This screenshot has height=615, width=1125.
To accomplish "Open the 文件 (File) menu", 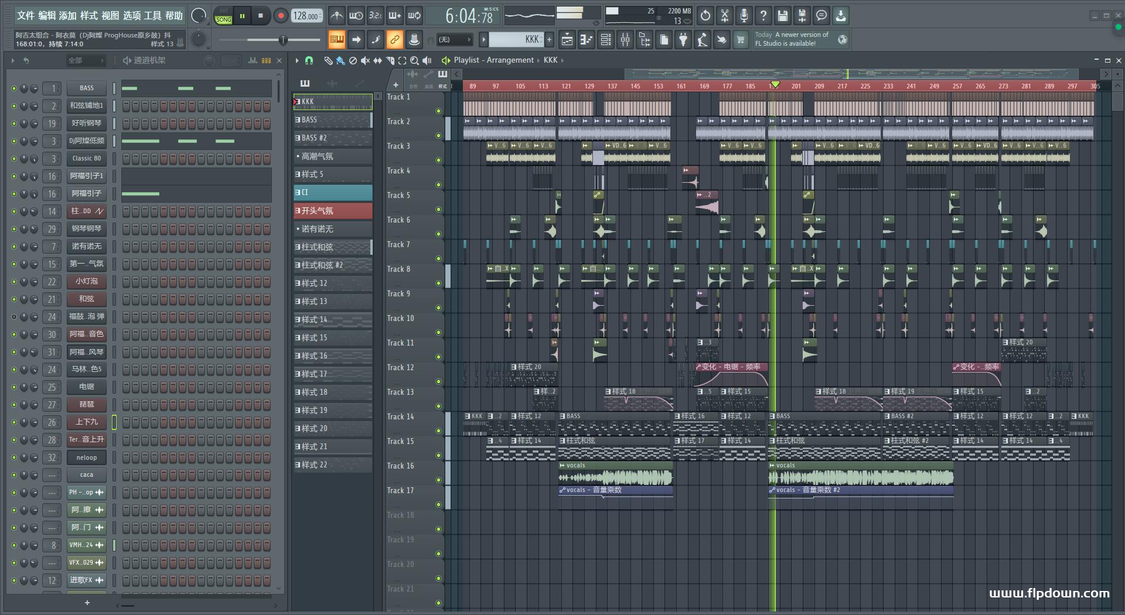I will coord(26,16).
